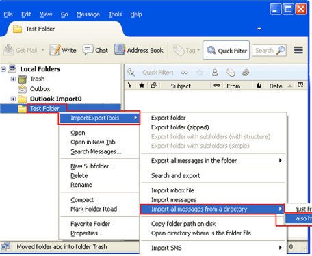Open the Go menu
The height and width of the screenshot is (256, 312).
[64, 14]
